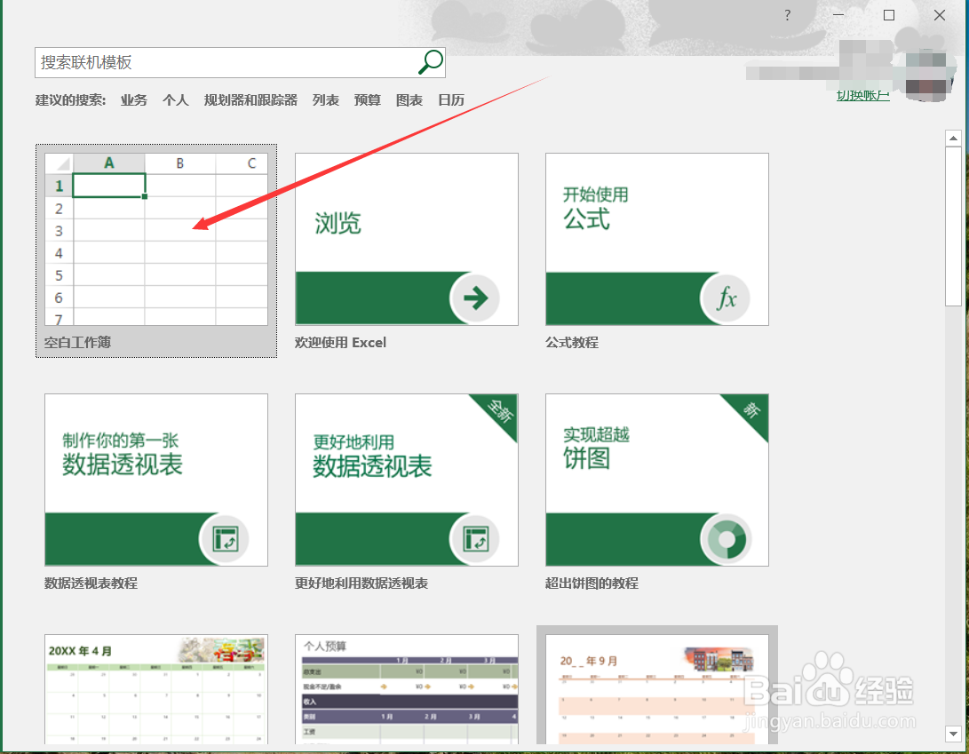Click the 公式教程 label text

(x=572, y=343)
